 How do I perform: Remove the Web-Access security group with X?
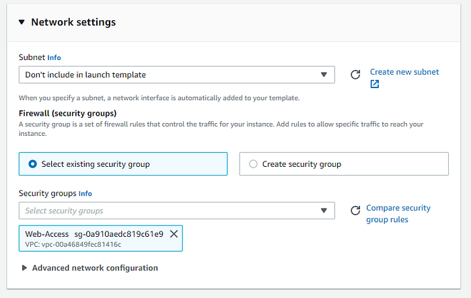pos(174,233)
